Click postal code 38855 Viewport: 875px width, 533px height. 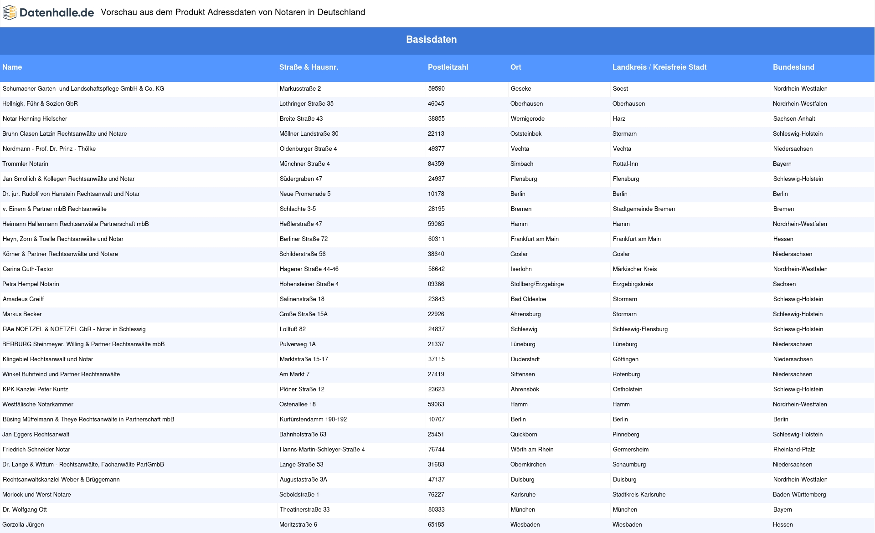click(x=437, y=119)
